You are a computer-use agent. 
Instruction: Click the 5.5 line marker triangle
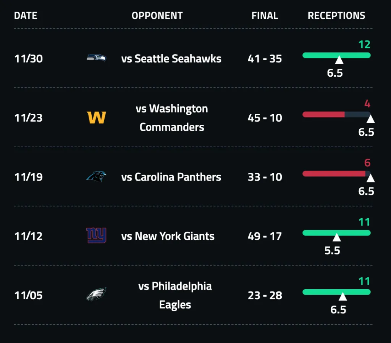click(336, 238)
